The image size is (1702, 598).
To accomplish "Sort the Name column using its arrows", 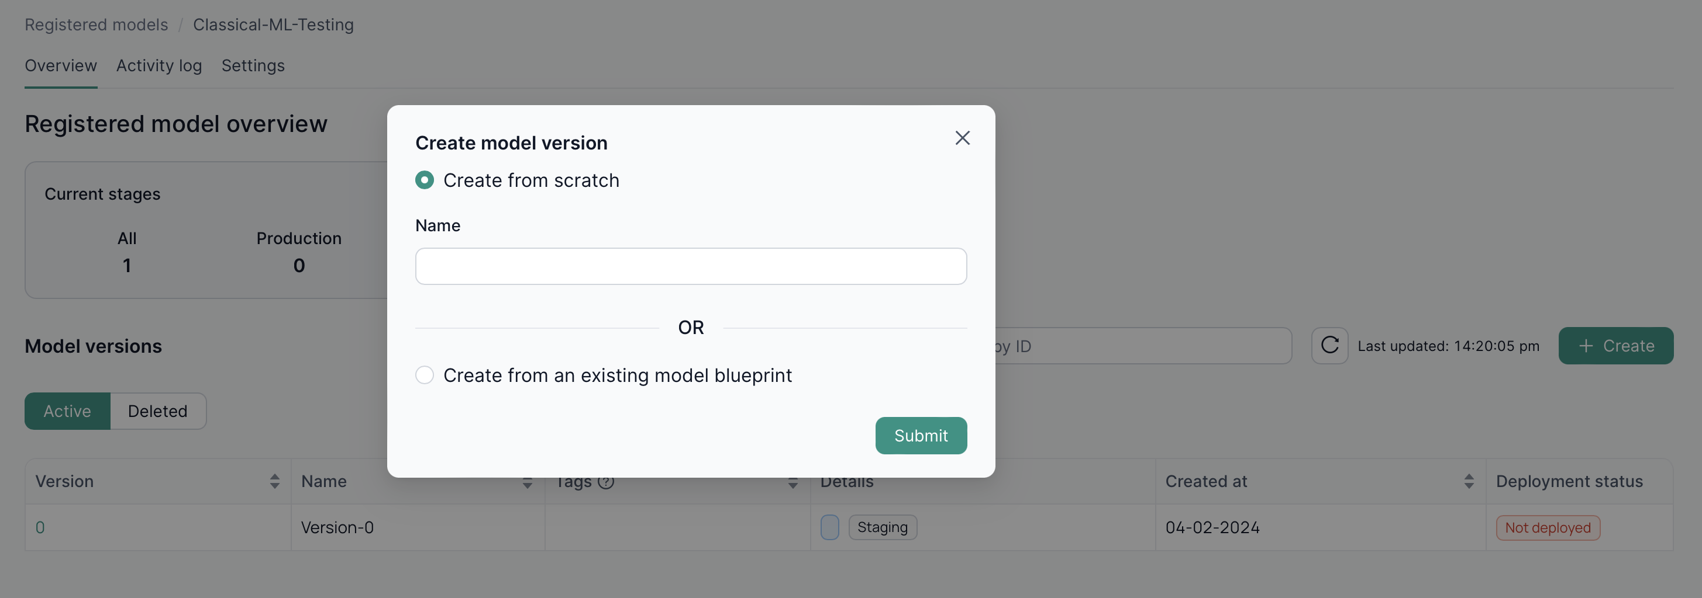I will [x=527, y=482].
